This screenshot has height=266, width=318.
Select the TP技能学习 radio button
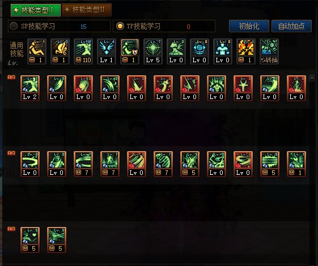pos(120,26)
